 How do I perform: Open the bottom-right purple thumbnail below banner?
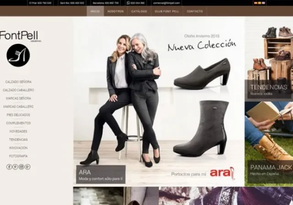pyautogui.click(x=226, y=196)
